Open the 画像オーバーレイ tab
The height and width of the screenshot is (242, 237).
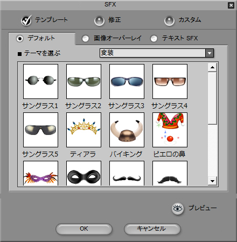coord(86,38)
